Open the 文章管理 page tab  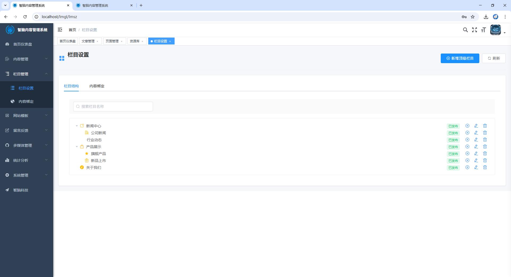click(88, 41)
